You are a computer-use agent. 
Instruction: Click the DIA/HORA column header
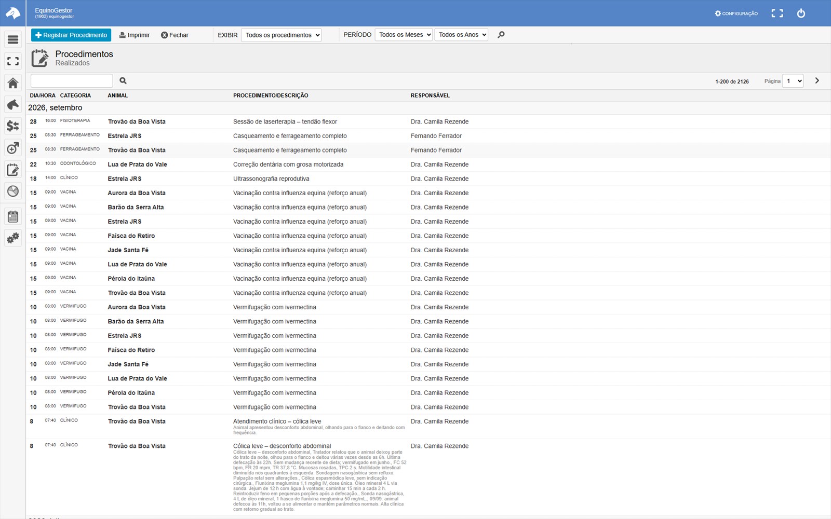43,95
